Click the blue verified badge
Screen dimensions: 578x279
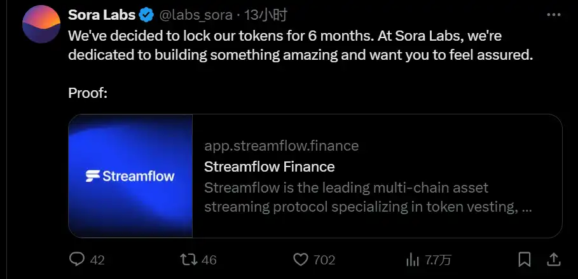coord(146,13)
